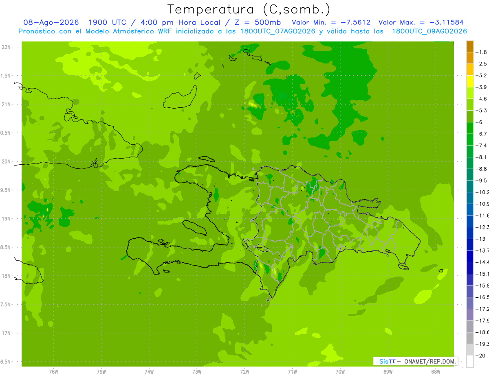The width and height of the screenshot is (489, 377).
Task: Click the "17N" latitude label
Action: coord(6,333)
